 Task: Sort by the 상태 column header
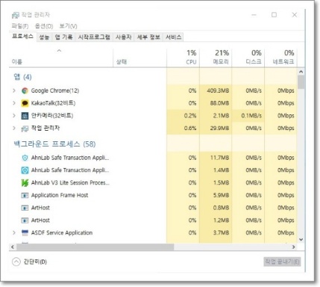click(139, 58)
